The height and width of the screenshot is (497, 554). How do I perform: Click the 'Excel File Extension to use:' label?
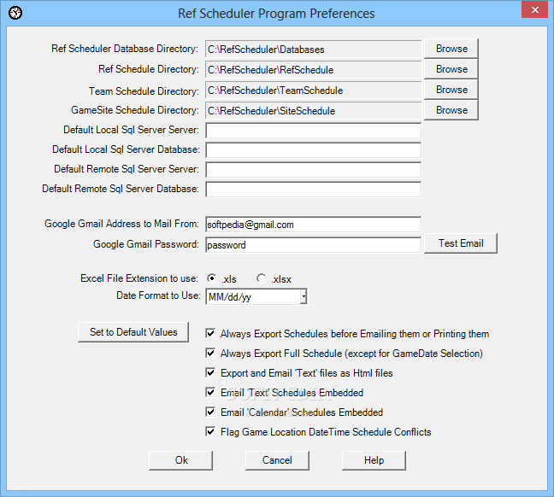[139, 278]
